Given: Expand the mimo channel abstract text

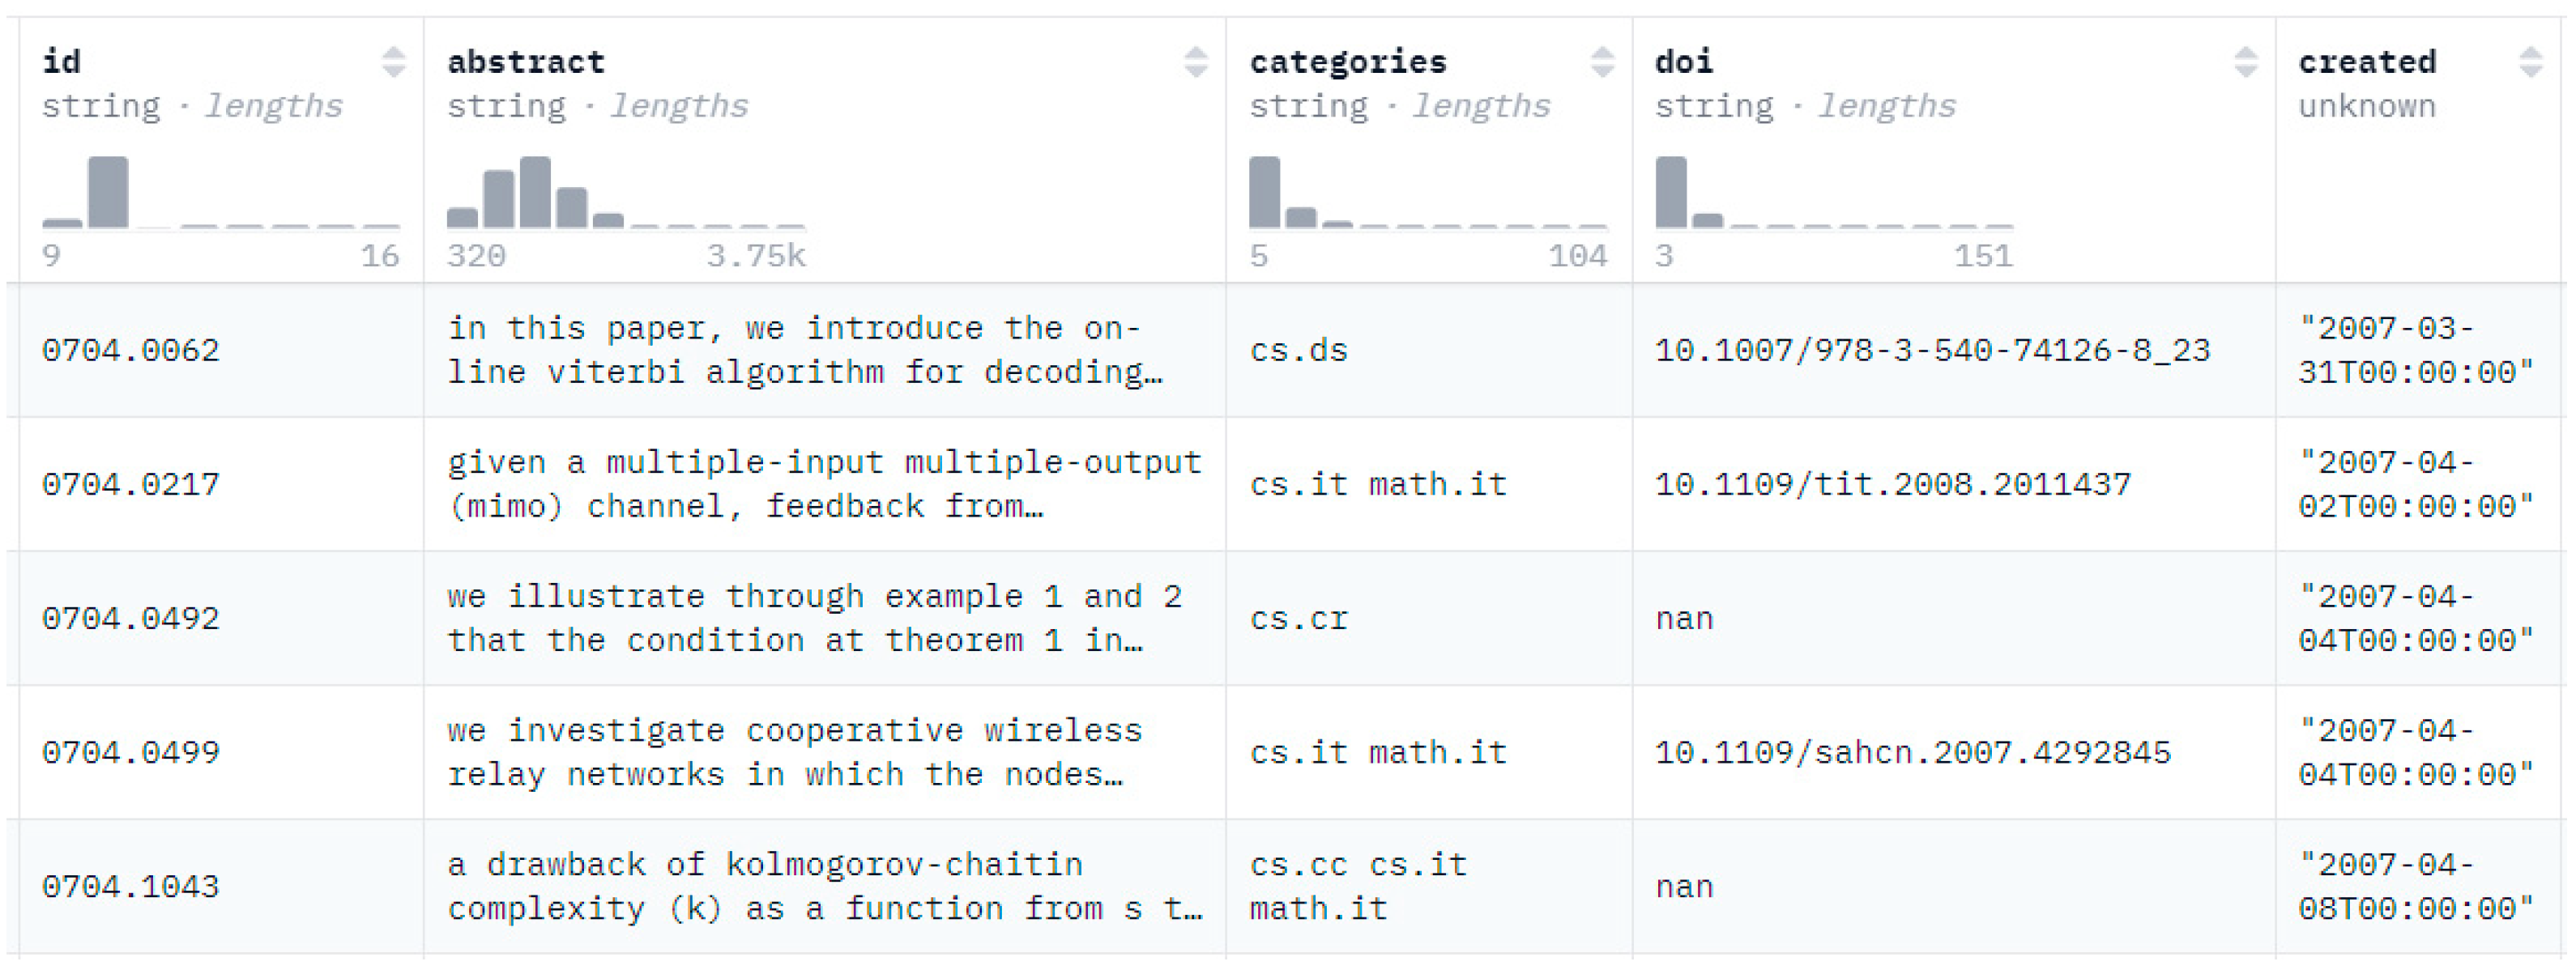Looking at the screenshot, I should click(824, 485).
